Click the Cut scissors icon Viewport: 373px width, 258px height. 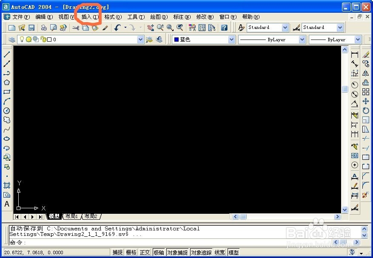coord(76,28)
